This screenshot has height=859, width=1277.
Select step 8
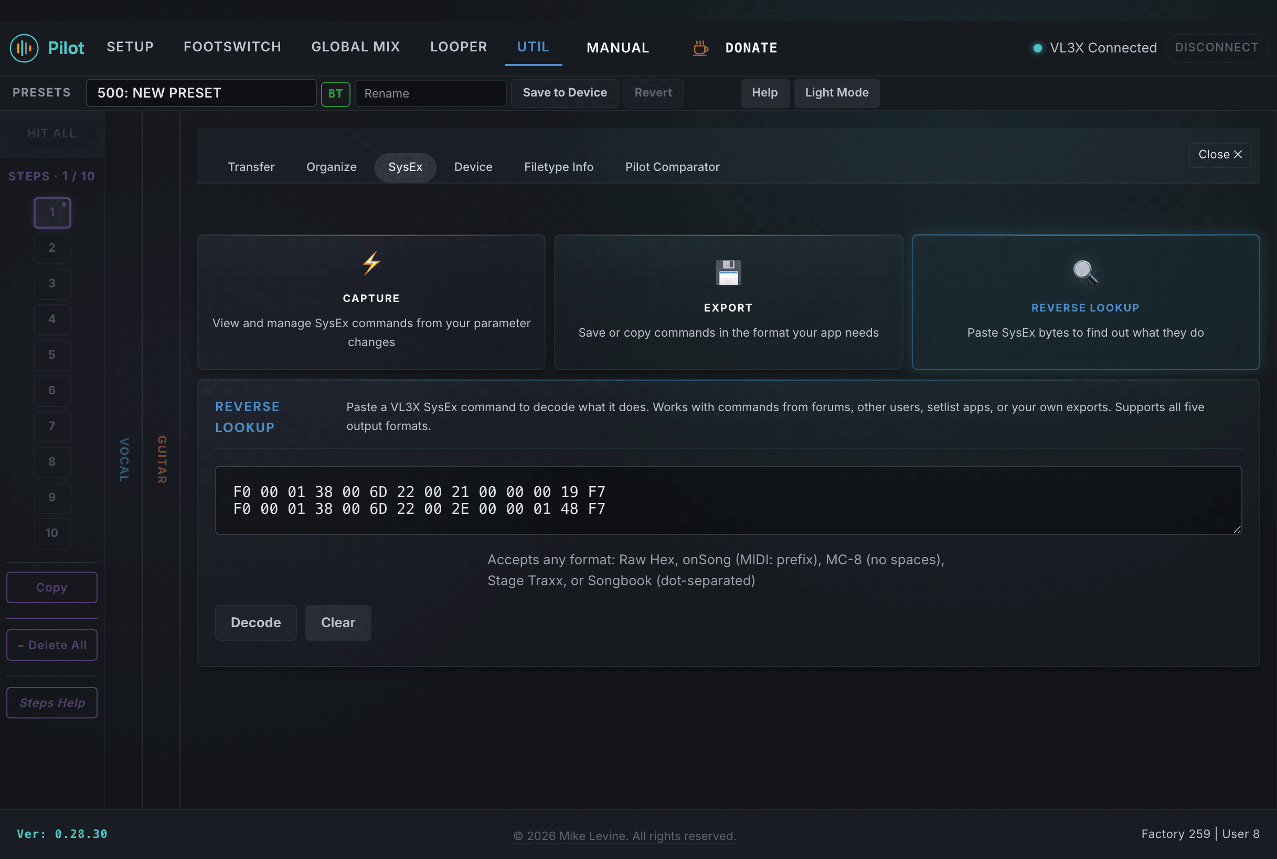52,462
